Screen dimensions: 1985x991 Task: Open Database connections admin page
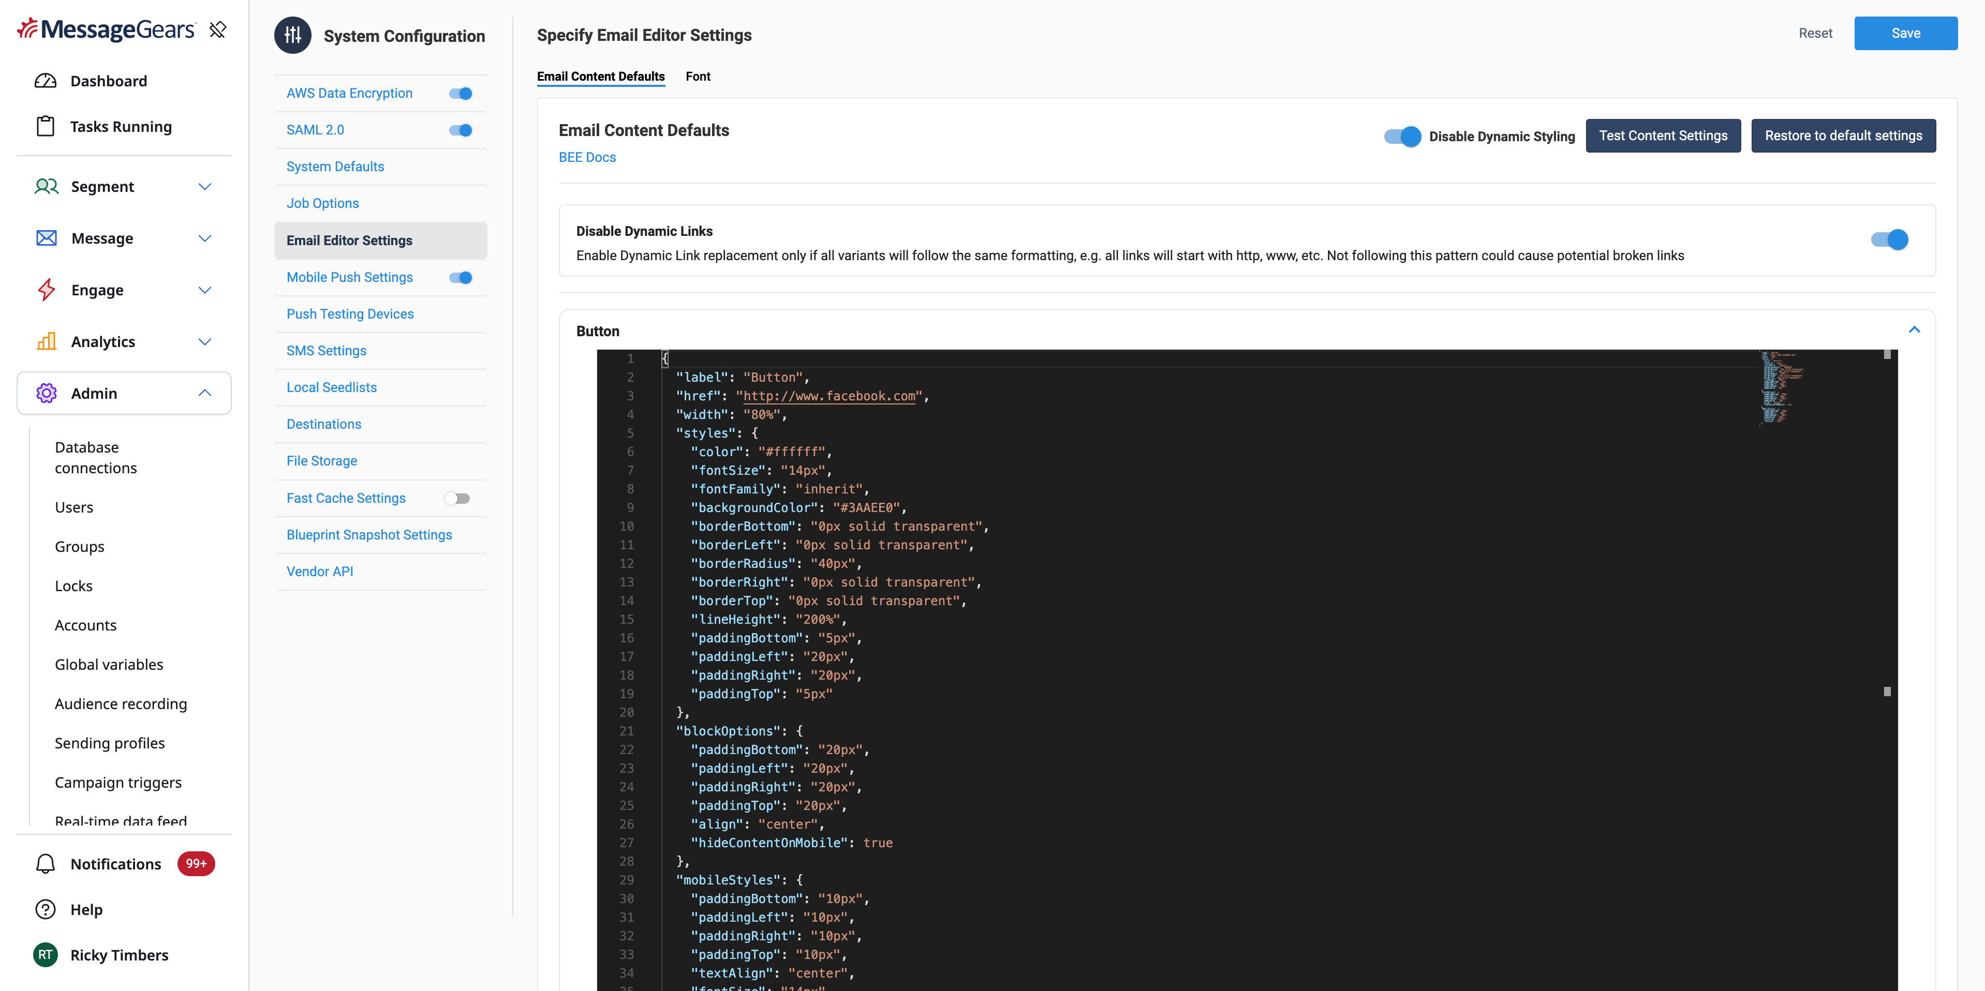coord(96,457)
